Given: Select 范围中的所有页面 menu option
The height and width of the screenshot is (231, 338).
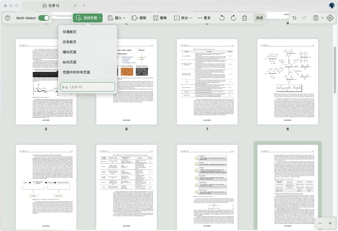Looking at the screenshot, I should (76, 72).
